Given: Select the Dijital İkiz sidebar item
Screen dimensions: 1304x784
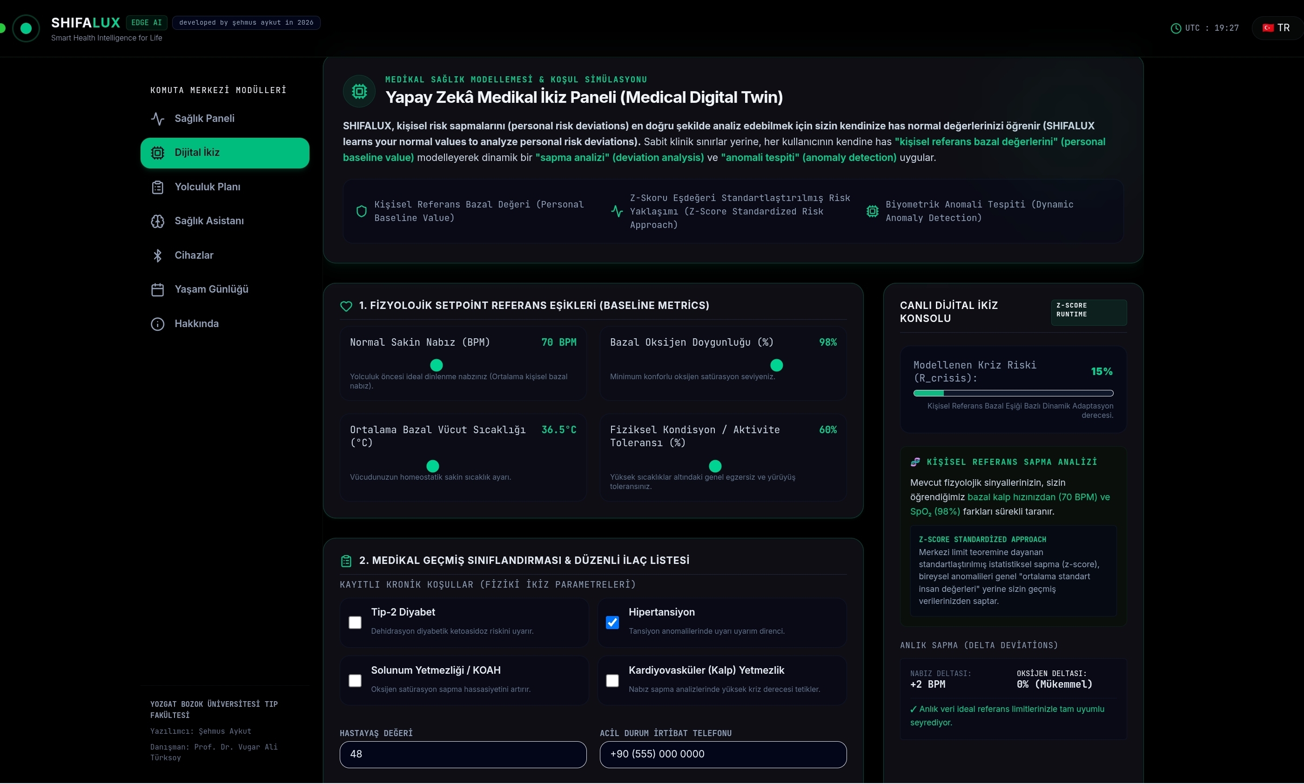Looking at the screenshot, I should [225, 153].
